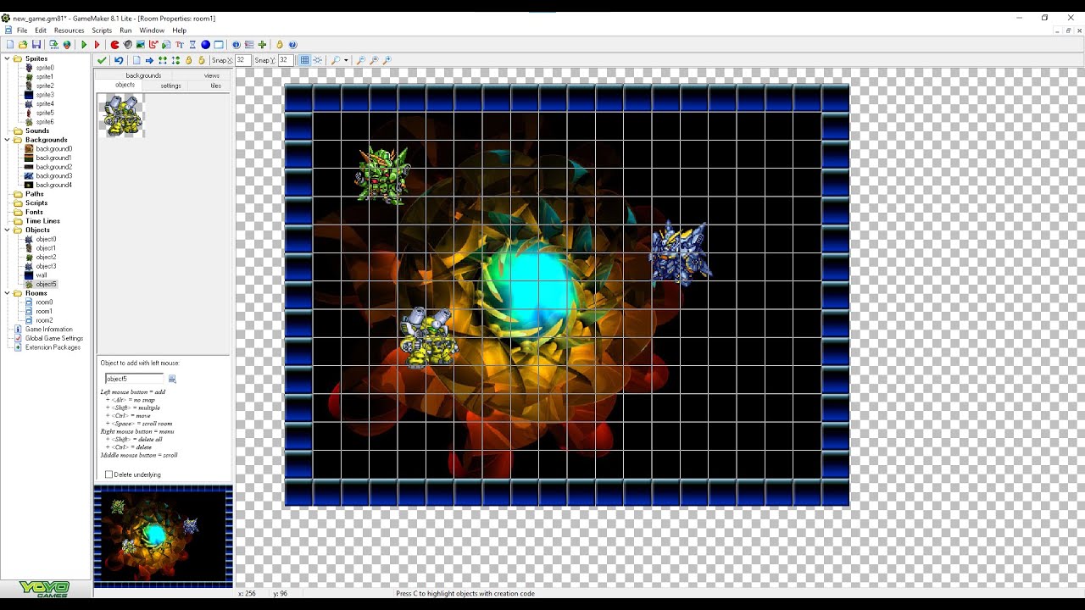1085x610 pixels.
Task: Shift all instances with blue arrow
Action: click(x=149, y=60)
